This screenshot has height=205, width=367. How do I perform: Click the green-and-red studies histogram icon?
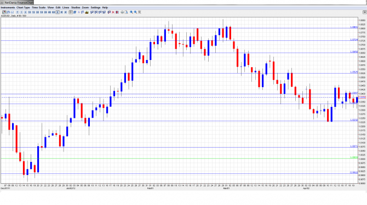click(x=87, y=12)
